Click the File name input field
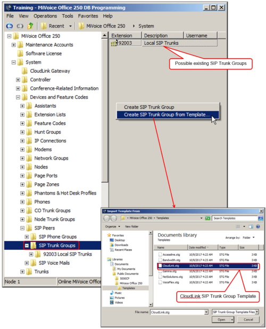 [x=177, y=312]
